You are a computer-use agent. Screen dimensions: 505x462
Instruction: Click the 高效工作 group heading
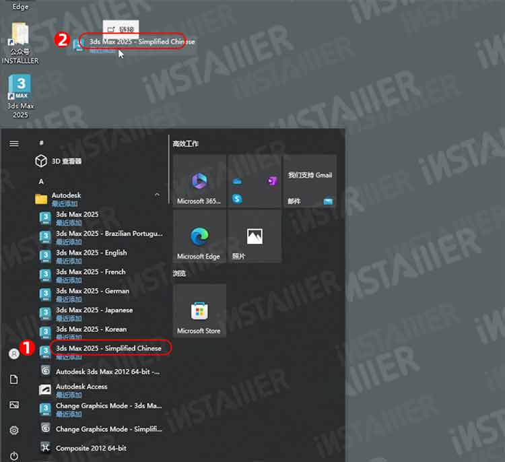point(186,143)
